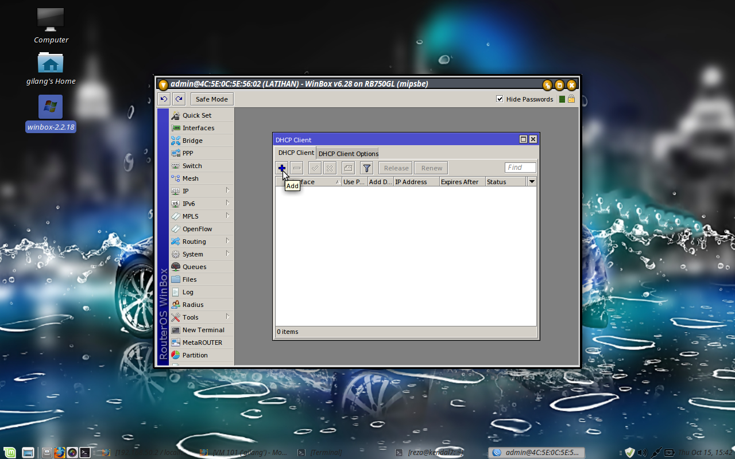735x459 pixels.
Task: Open the column chooser dropdown arrow
Action: pyautogui.click(x=532, y=182)
